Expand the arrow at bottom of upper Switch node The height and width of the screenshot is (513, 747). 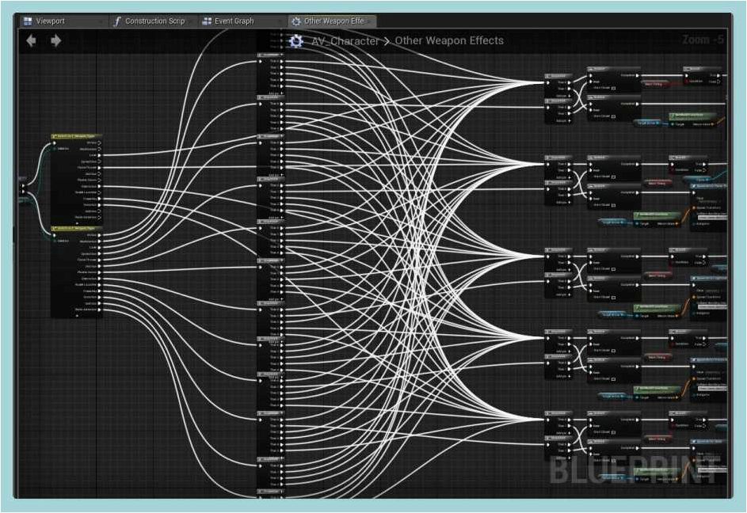(x=77, y=223)
